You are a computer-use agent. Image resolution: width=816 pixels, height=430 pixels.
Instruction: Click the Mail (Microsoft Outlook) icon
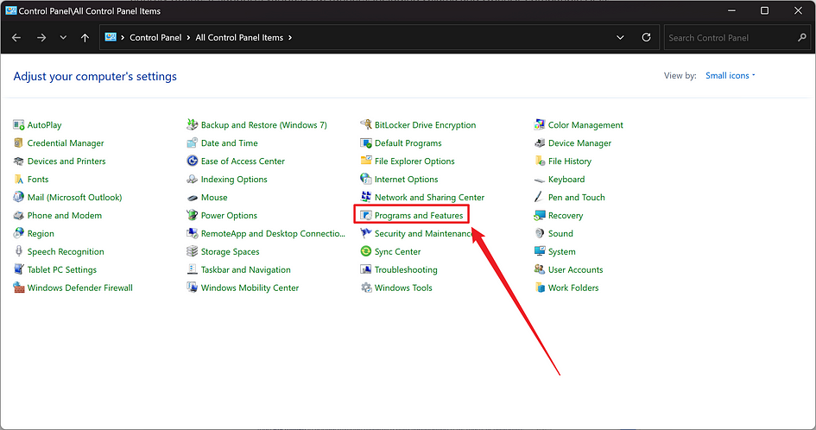pos(19,198)
